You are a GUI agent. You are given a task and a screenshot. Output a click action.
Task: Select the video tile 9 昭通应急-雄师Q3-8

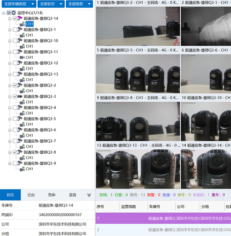[x=138, y=120]
